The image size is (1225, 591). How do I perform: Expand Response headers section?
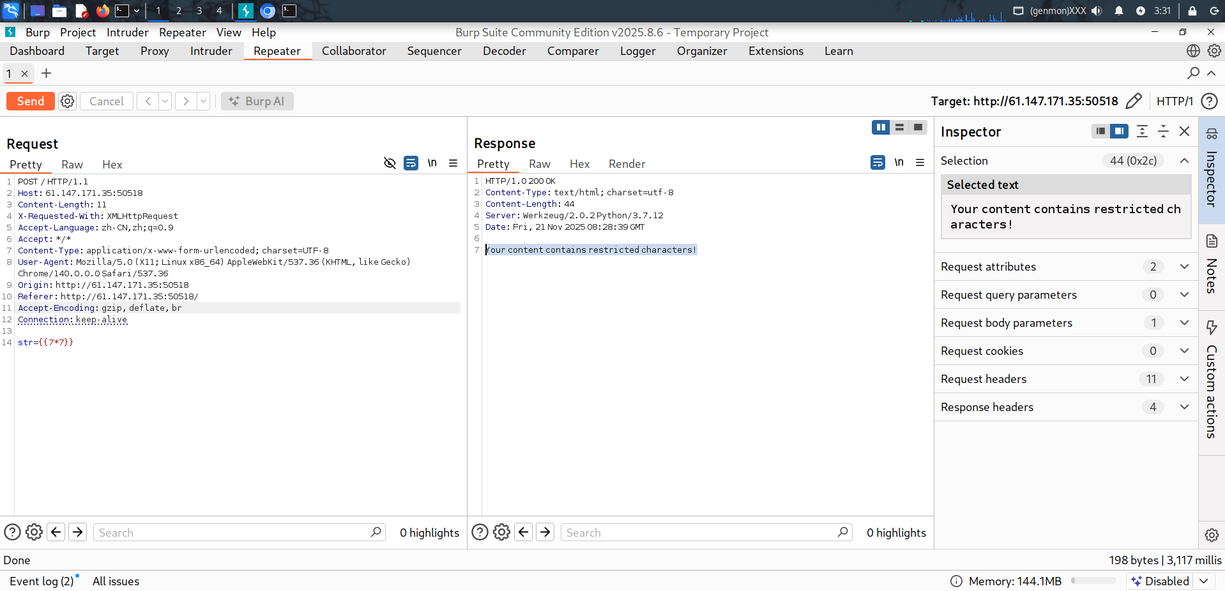pyautogui.click(x=1185, y=407)
